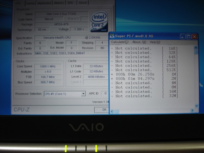Click the Model value F
The width and height of the screenshot is (204, 153).
coord(71,43)
